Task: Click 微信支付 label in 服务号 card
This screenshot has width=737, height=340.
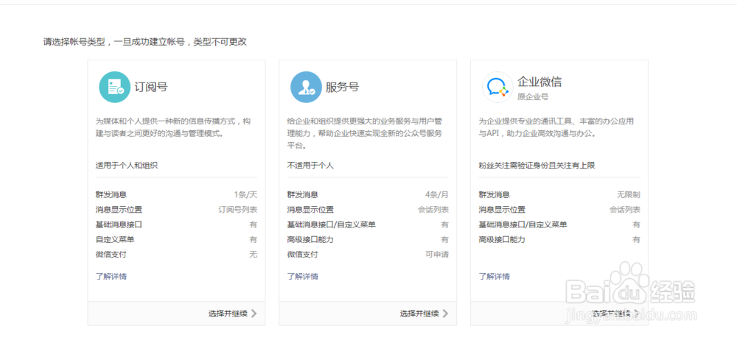Action: coord(303,255)
